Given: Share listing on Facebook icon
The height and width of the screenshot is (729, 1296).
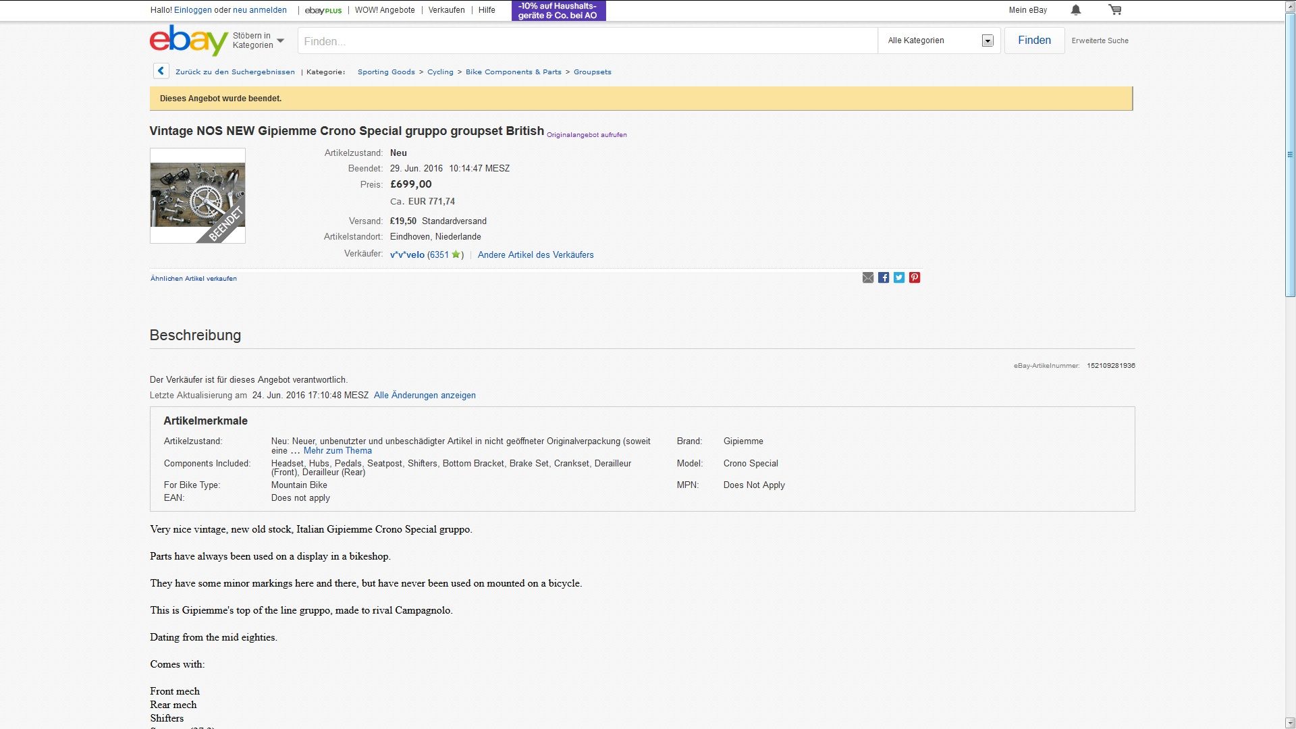Looking at the screenshot, I should click(884, 278).
